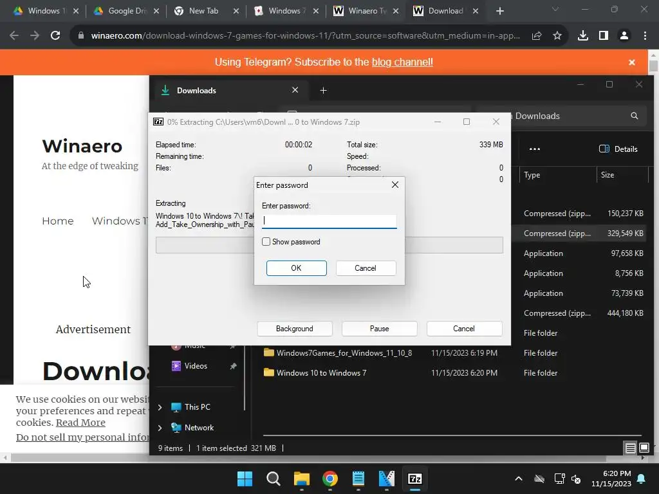
Task: Open Chrome tab search chevron
Action: tap(555, 9)
